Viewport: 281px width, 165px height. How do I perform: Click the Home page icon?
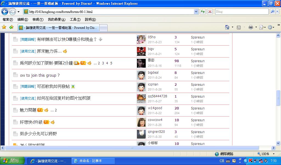(x=227, y=27)
